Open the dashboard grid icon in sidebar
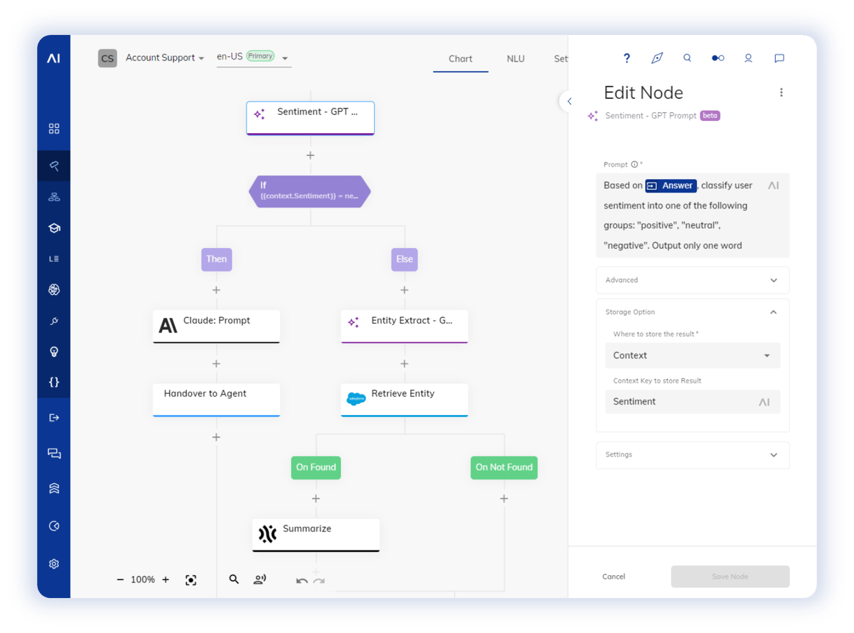Image resolution: width=854 pixels, height=633 pixels. (54, 128)
